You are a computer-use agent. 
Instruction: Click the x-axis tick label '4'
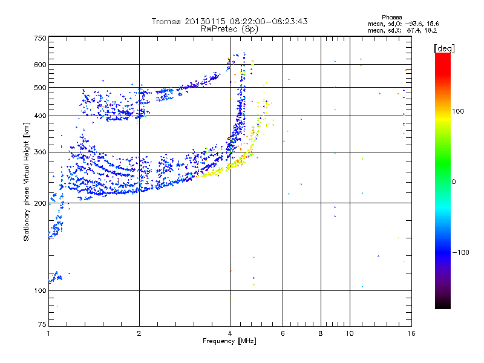[230, 333]
